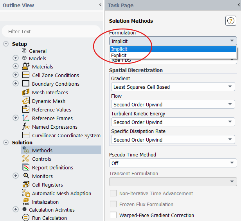241x221 pixels.
Task: Click the Dynamic Mesh icon
Action: (26, 101)
